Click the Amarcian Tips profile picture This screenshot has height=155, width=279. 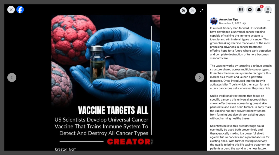point(214,21)
